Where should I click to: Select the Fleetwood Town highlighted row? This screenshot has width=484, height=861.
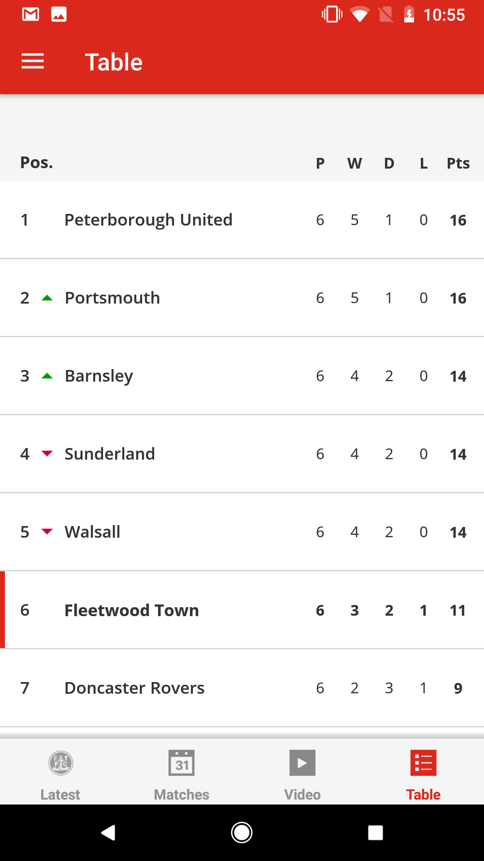[x=242, y=610]
